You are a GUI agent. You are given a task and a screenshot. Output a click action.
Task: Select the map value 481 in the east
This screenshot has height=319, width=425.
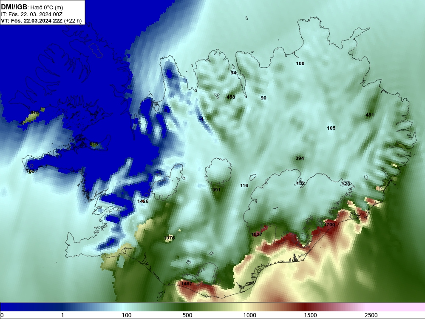370,115
